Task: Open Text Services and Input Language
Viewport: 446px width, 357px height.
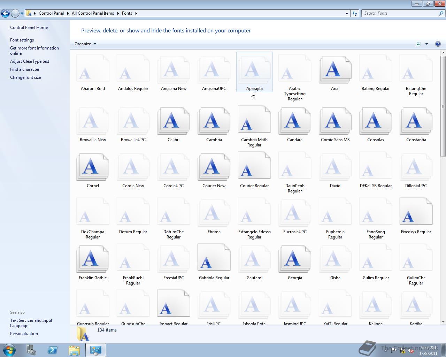Action: click(x=31, y=323)
